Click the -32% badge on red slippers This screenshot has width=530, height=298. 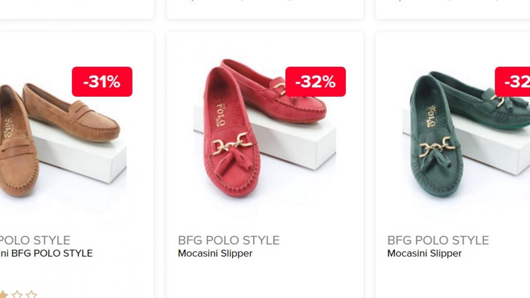coord(315,82)
